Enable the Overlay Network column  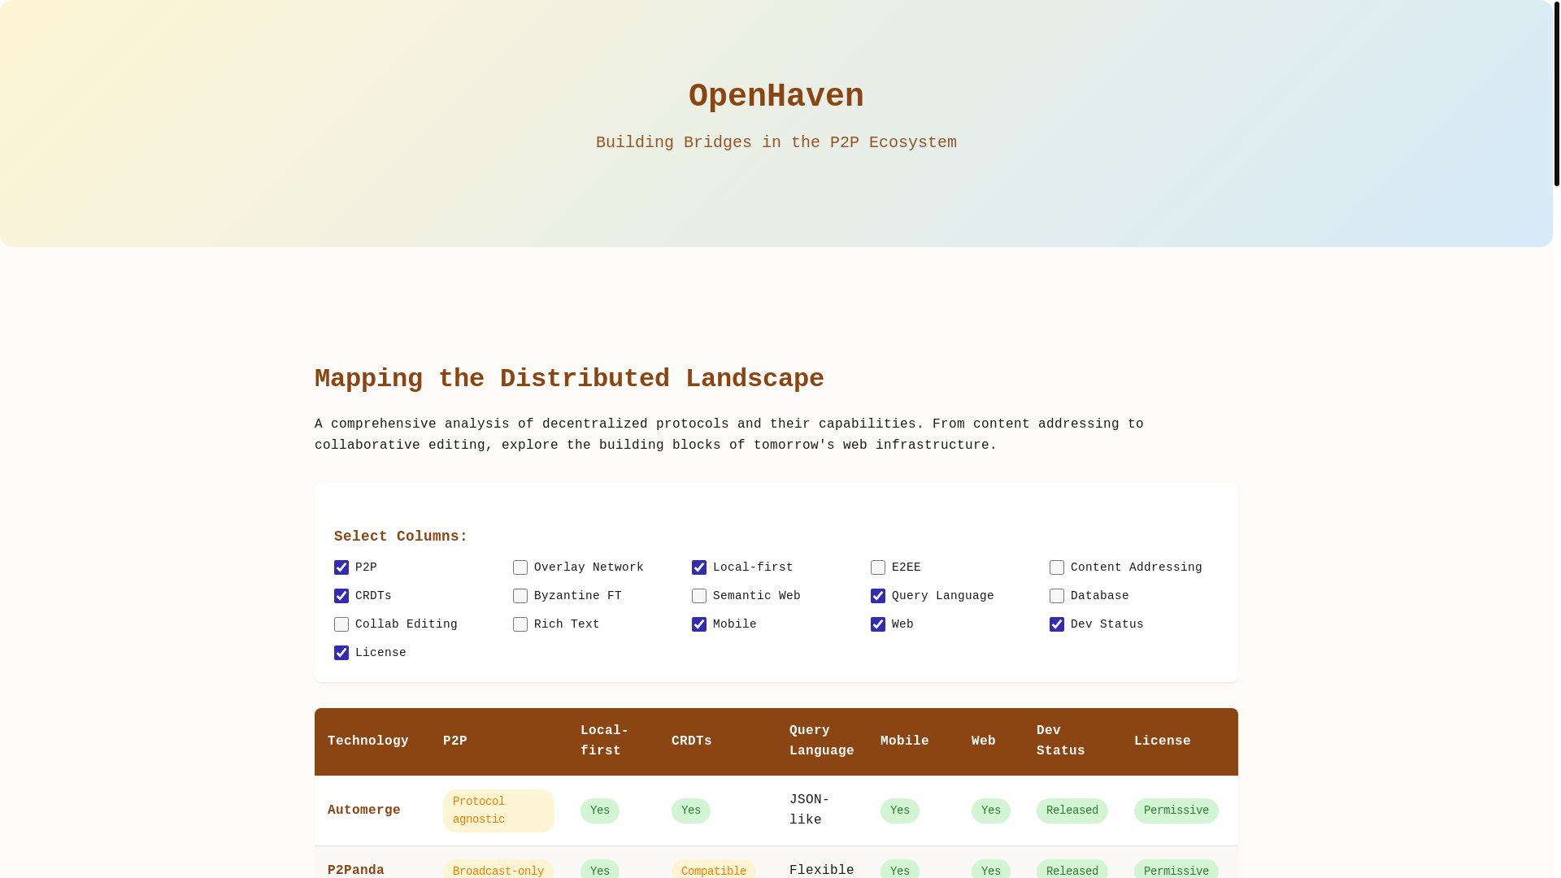tap(520, 567)
